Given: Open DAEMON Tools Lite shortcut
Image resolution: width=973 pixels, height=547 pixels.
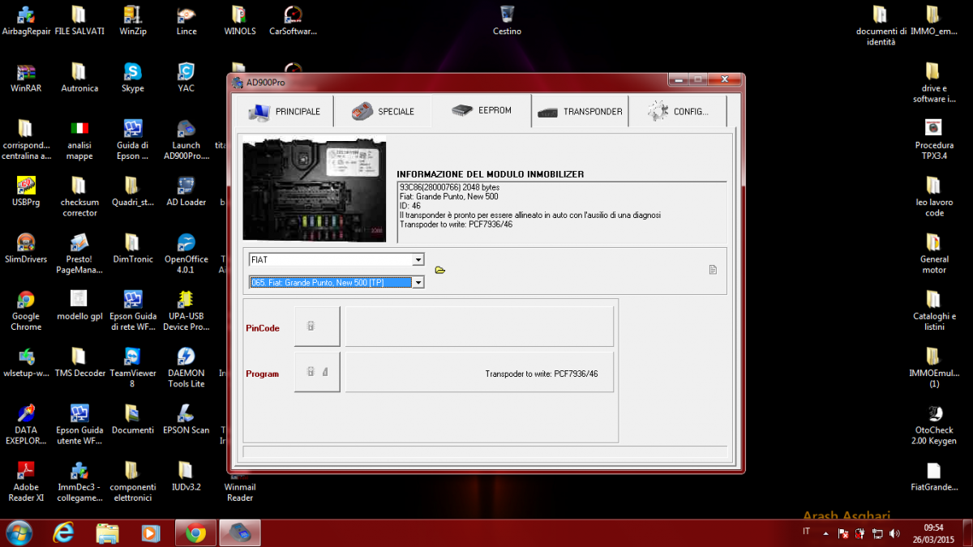Looking at the screenshot, I should coord(186,368).
